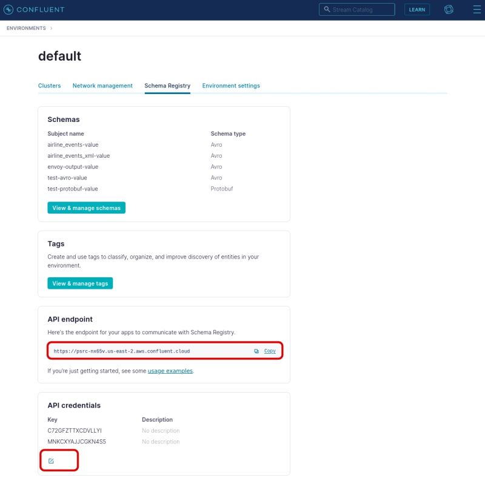Viewport: 485px width, 483px height.
Task: Click the copy icon beside the API endpoint
Action: point(256,351)
